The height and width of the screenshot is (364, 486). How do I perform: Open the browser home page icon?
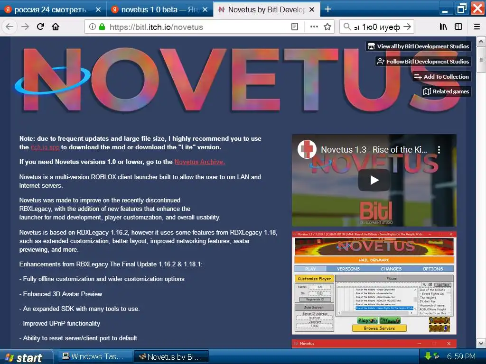[x=56, y=27]
